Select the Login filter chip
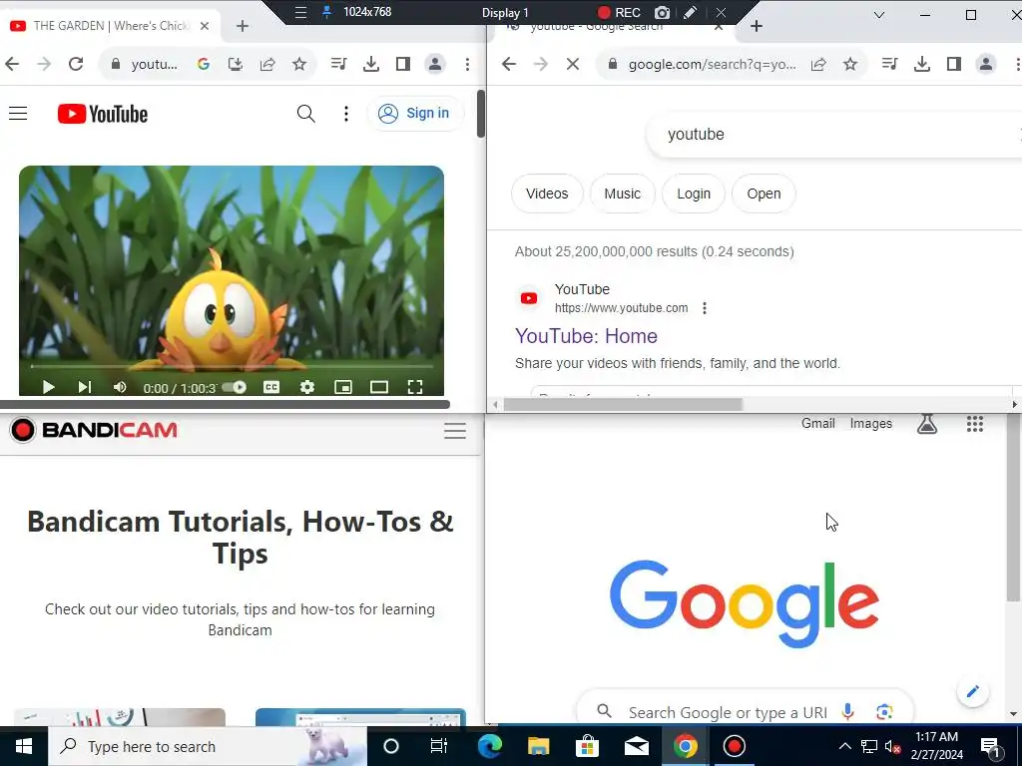Screen dimensions: 1022x766 (x=694, y=193)
